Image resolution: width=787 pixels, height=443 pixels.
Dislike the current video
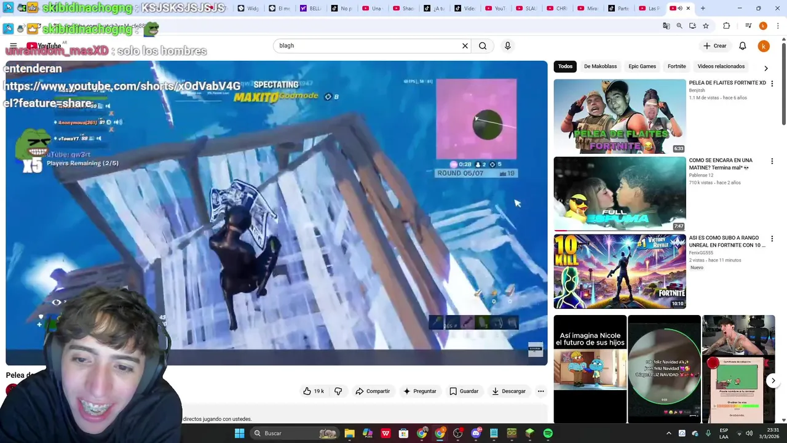coord(338,391)
